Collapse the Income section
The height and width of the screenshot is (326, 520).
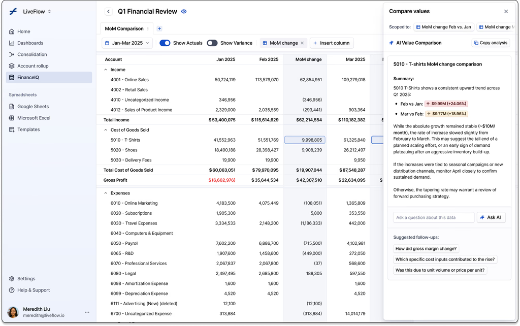[x=106, y=70]
